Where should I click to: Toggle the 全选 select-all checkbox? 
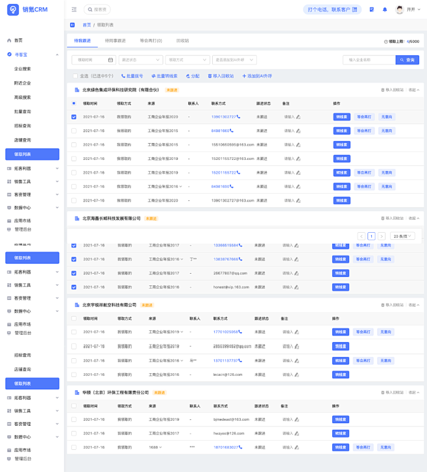tap(75, 76)
